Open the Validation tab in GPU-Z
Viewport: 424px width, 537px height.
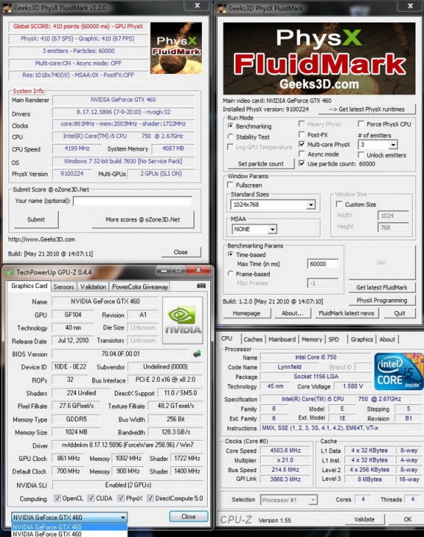point(93,286)
